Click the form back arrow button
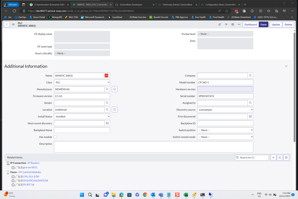Screen dimensions: 298x199 pyautogui.click(x=7, y=25)
